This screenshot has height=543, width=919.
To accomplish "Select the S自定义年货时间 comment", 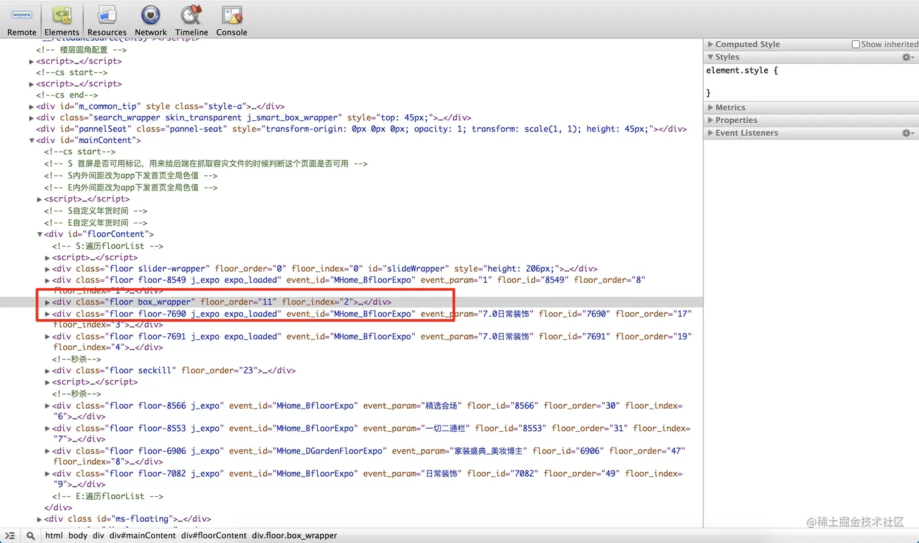I will click(x=95, y=211).
